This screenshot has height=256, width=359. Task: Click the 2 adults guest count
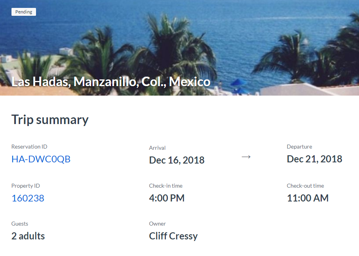point(28,236)
